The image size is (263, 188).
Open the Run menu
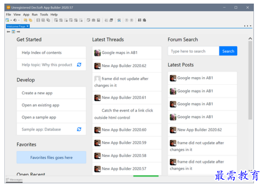pos(35,15)
